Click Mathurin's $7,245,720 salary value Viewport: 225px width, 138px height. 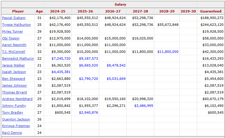(61, 58)
